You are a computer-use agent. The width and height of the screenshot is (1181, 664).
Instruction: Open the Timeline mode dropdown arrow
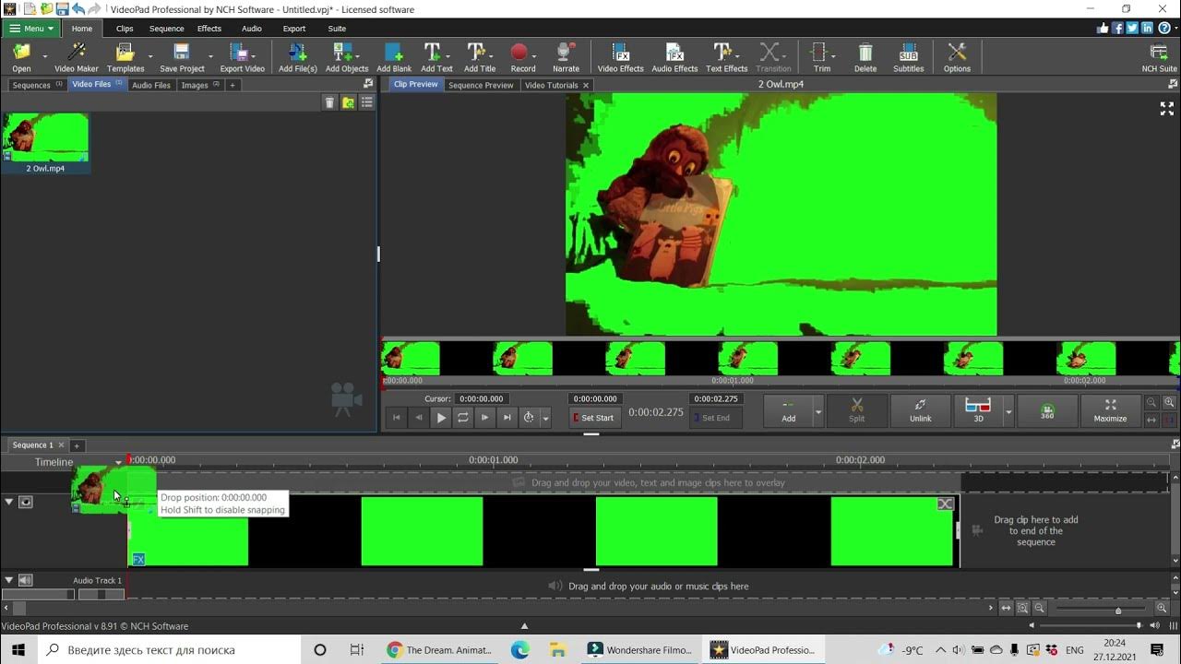[118, 462]
